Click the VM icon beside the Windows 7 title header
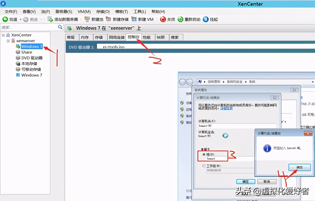Viewport: 315px width, 201px height. click(69, 28)
